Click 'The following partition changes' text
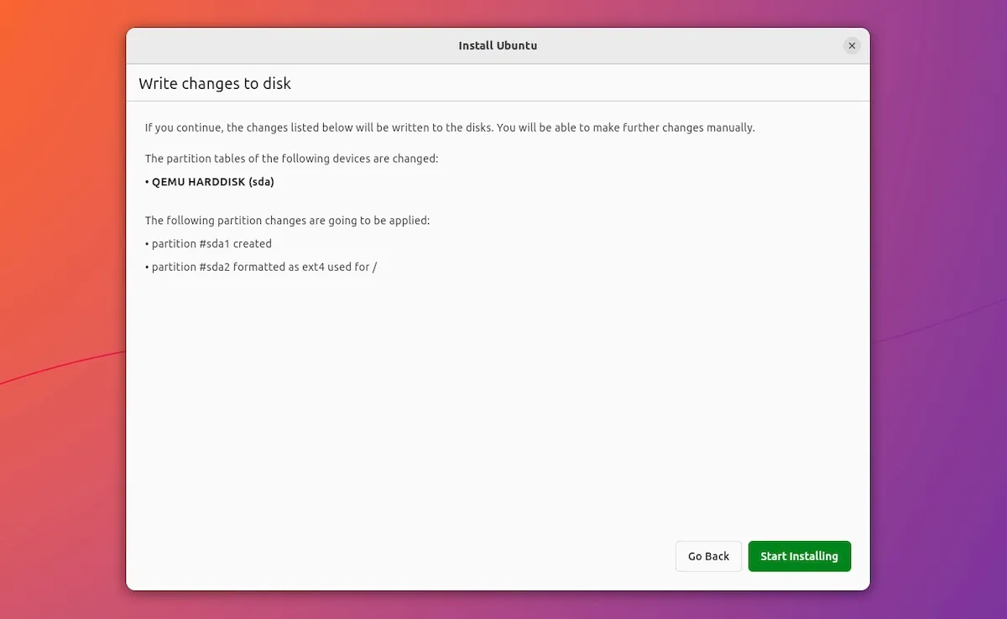Viewport: 1007px width, 619px height. point(287,220)
